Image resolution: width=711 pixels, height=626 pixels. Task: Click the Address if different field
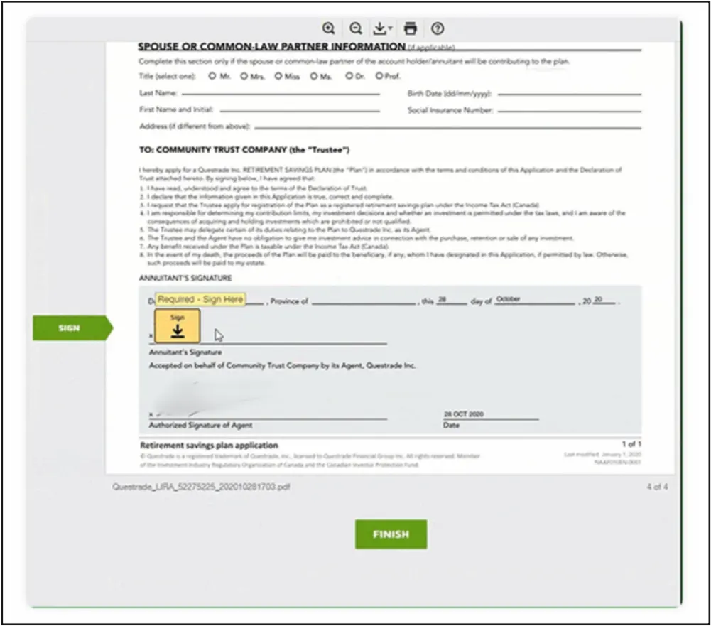(447, 126)
